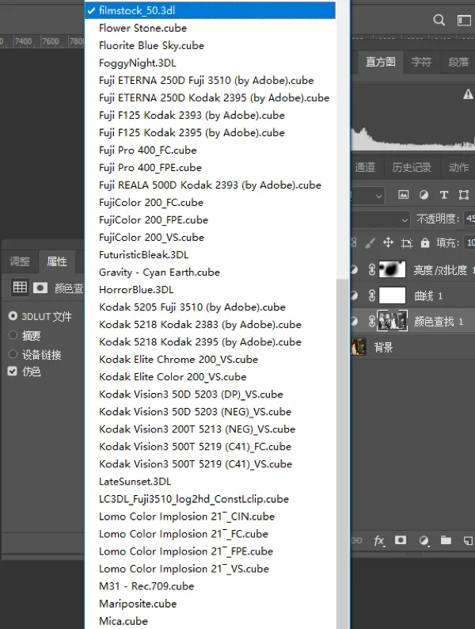The width and height of the screenshot is (475, 629).
Task: Click the search magnifier icon at top right
Action: pos(439,20)
